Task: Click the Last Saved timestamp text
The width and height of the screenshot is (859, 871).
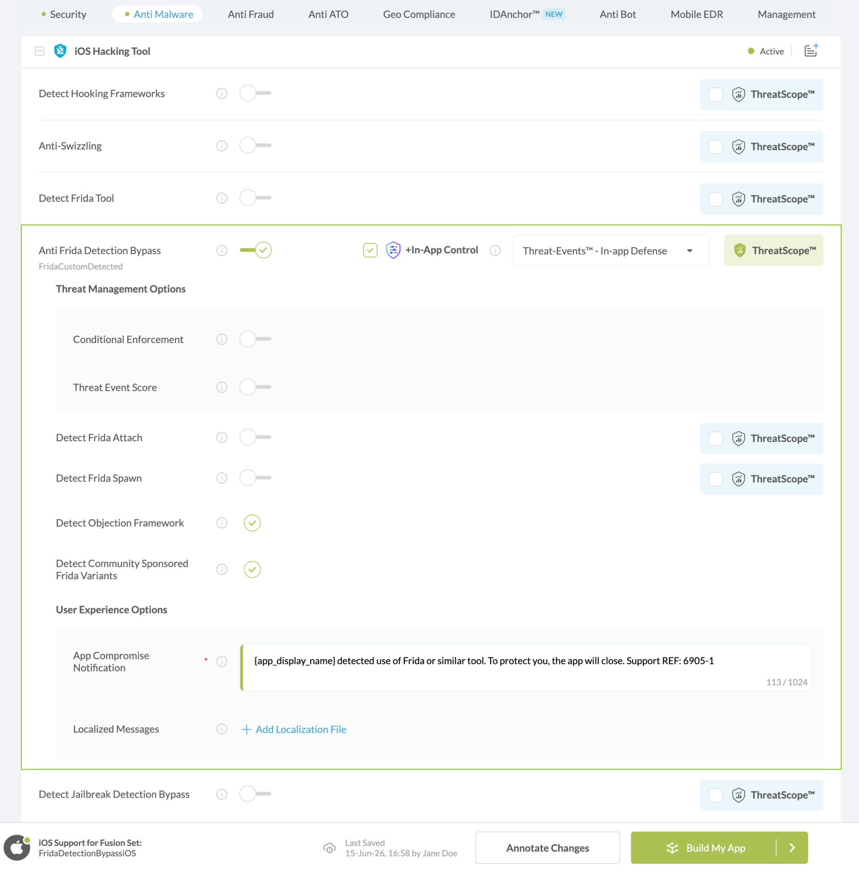Action: [x=401, y=848]
